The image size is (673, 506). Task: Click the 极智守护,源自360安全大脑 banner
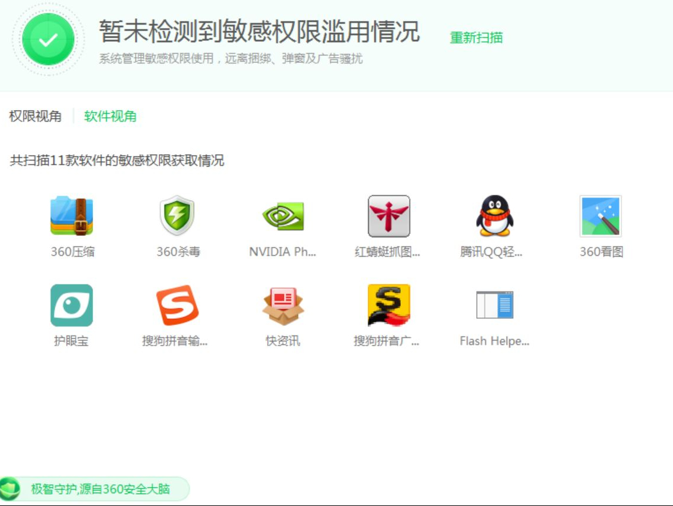(x=95, y=489)
